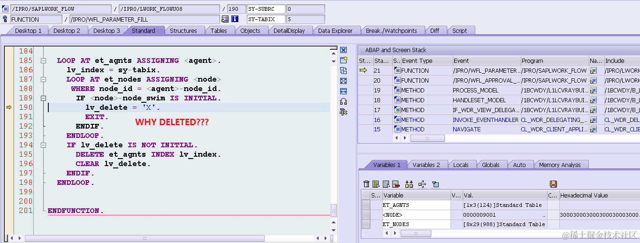This screenshot has width=640, height=243.
Task: Click the maximize horizontally icon beside editor
Action: point(343,91)
